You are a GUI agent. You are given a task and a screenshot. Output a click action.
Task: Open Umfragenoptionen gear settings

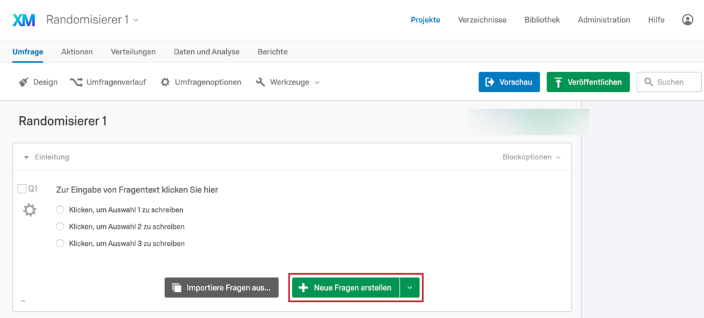201,82
